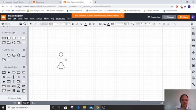Switch to the page grid view icon
The image size is (196, 110).
tap(19, 103)
